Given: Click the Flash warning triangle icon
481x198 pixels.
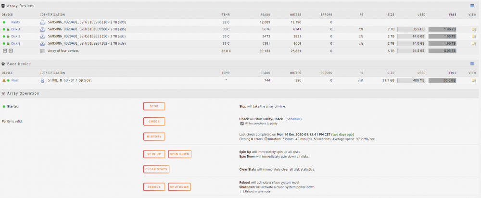Looking at the screenshot, I should tap(4, 80).
